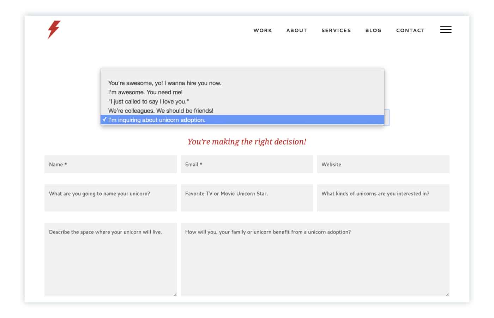Open the WORK menu item
This screenshot has width=494, height=318.
click(x=263, y=30)
